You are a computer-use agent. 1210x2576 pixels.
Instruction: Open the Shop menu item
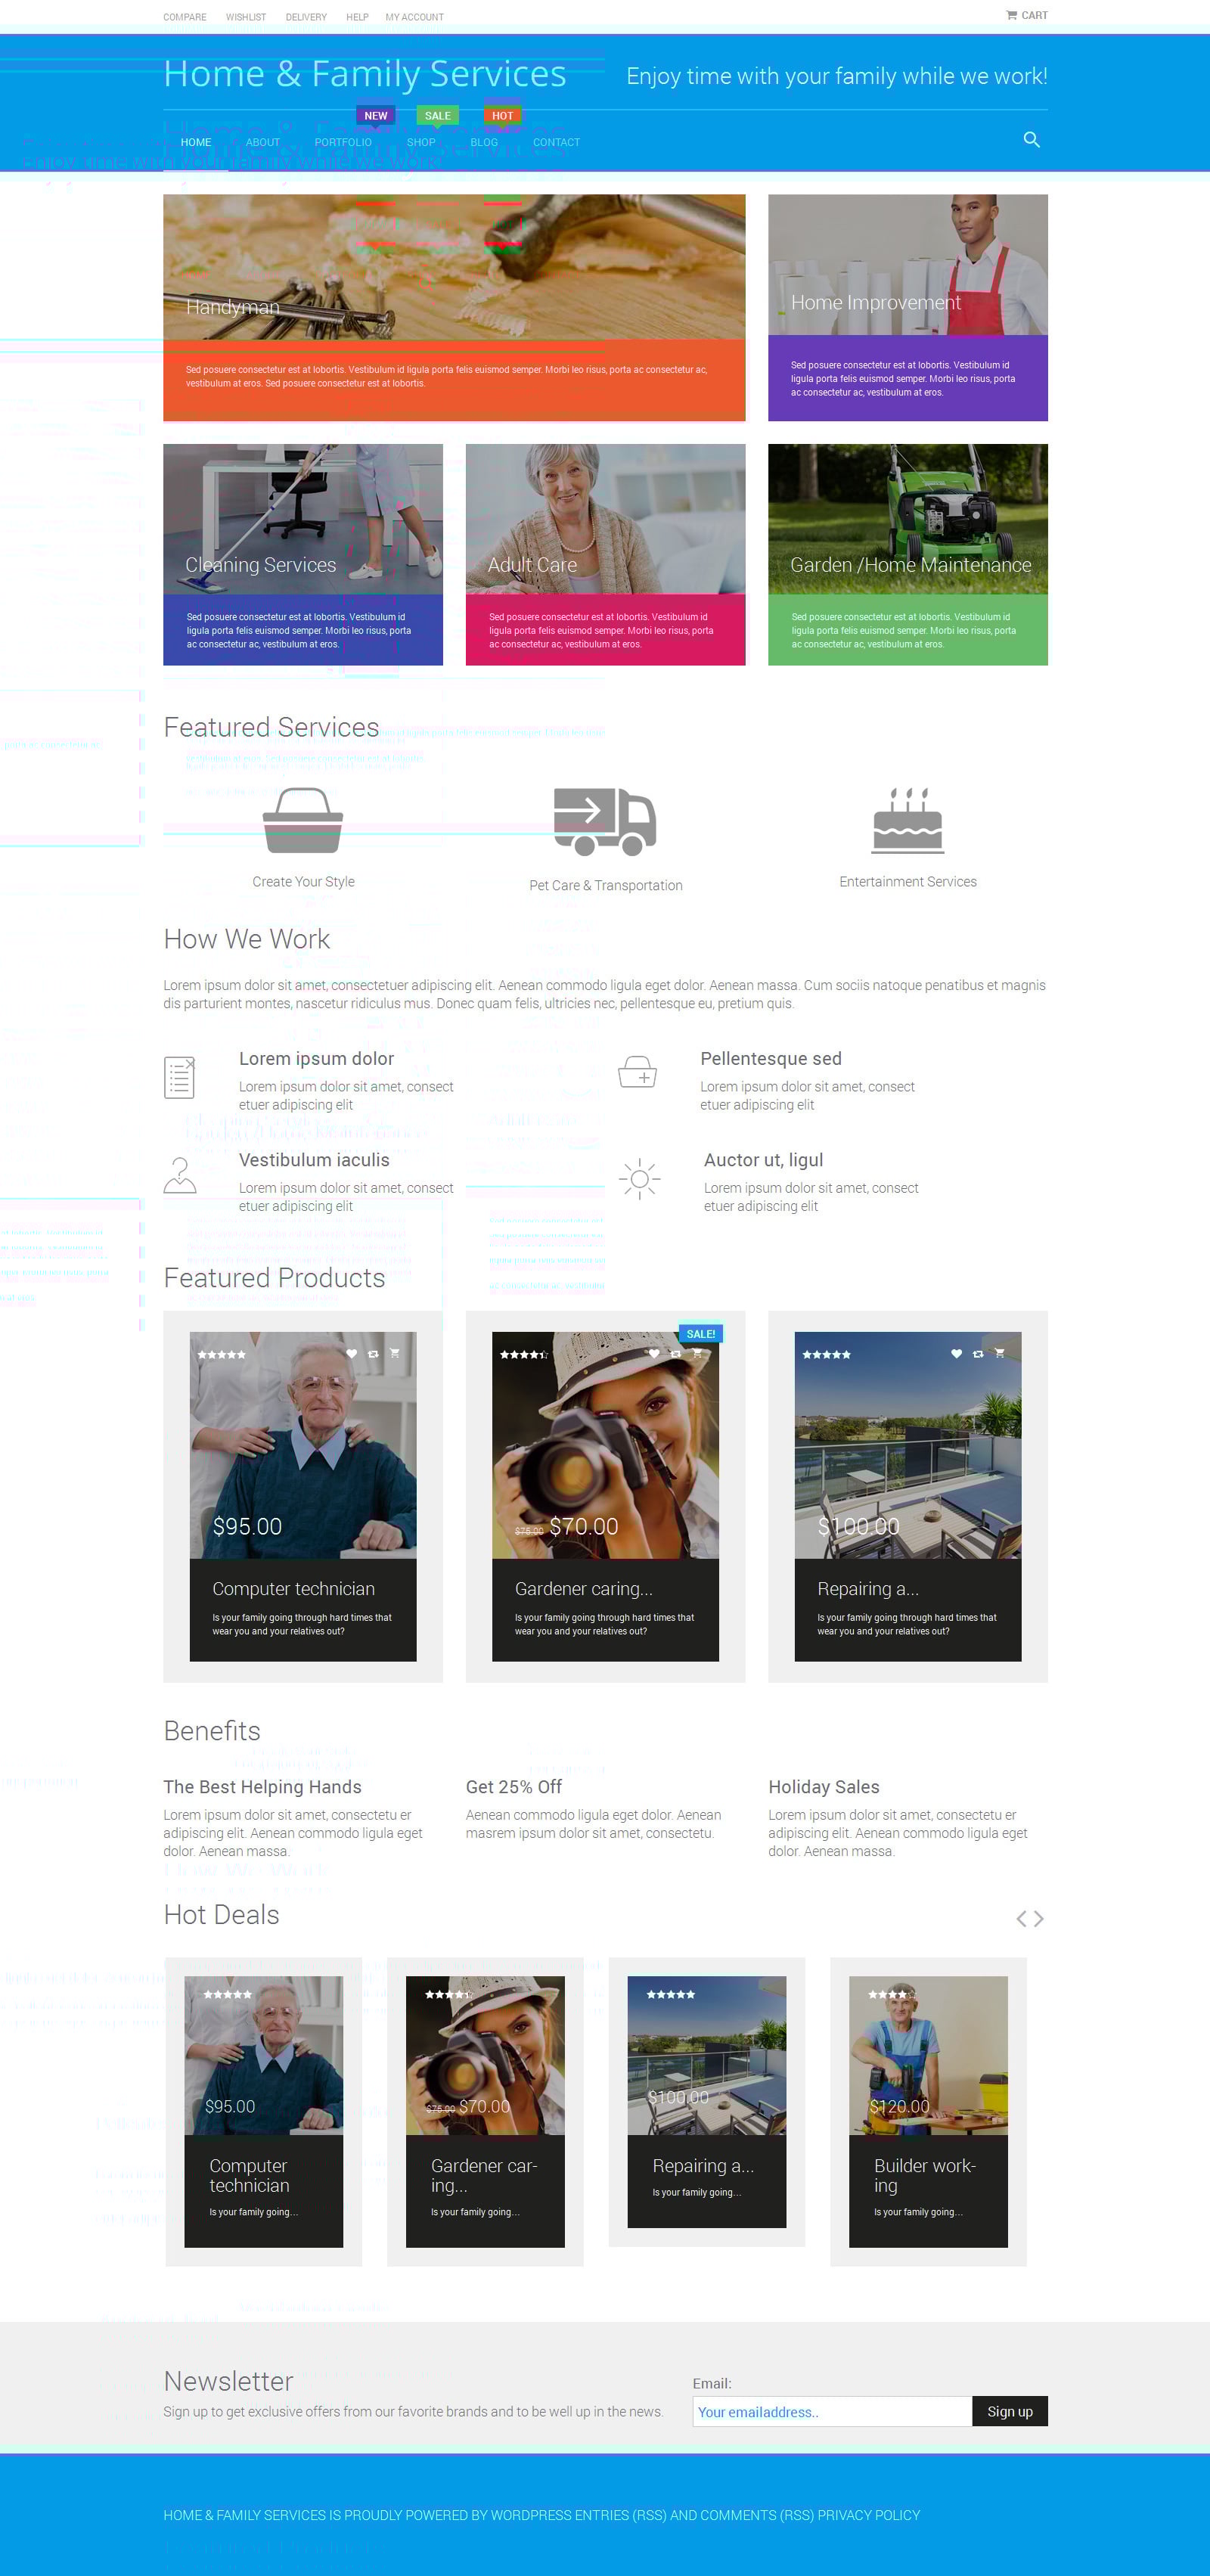tap(420, 142)
